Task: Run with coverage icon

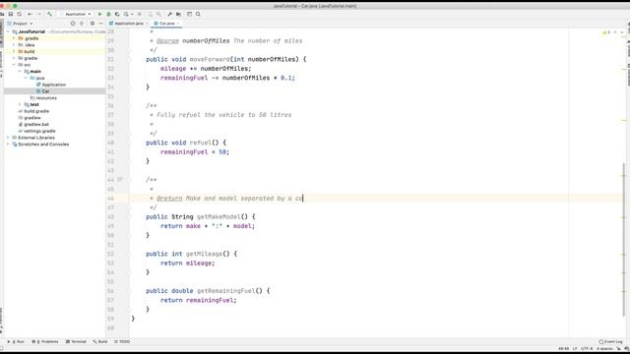Action: click(117, 14)
